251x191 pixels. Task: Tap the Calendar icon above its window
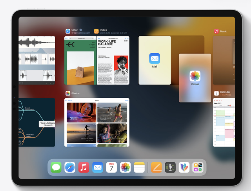click(216, 93)
